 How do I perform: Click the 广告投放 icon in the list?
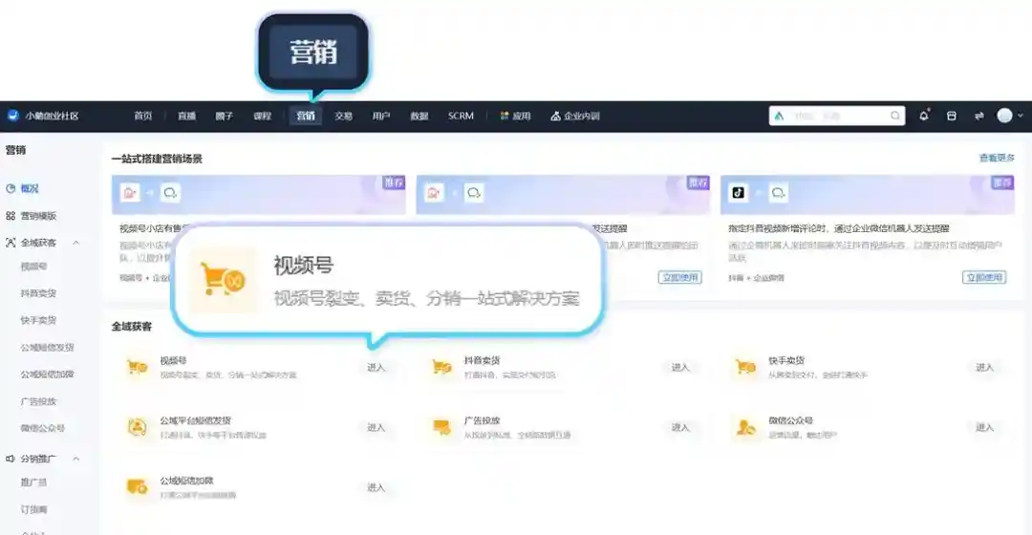(x=441, y=427)
